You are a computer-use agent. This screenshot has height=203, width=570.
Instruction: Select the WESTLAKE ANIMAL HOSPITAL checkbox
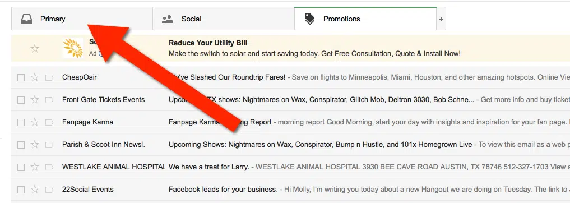coord(21,167)
